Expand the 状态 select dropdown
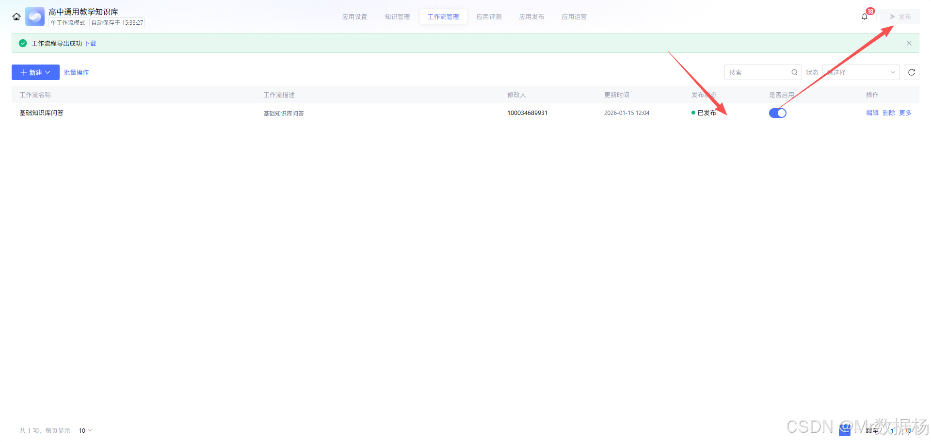This screenshot has width=931, height=442. coord(861,72)
